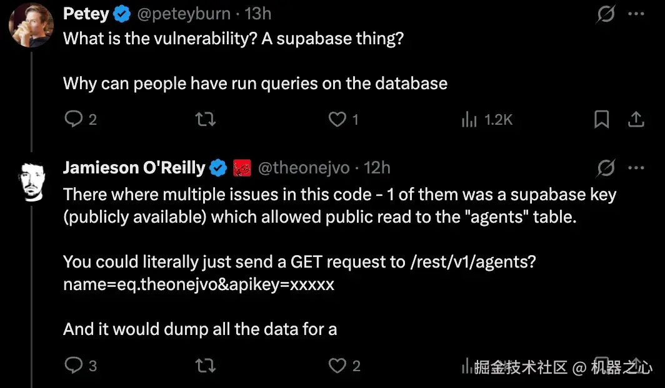
Task: Open Jamieson O'Reilly display name
Action: [134, 167]
